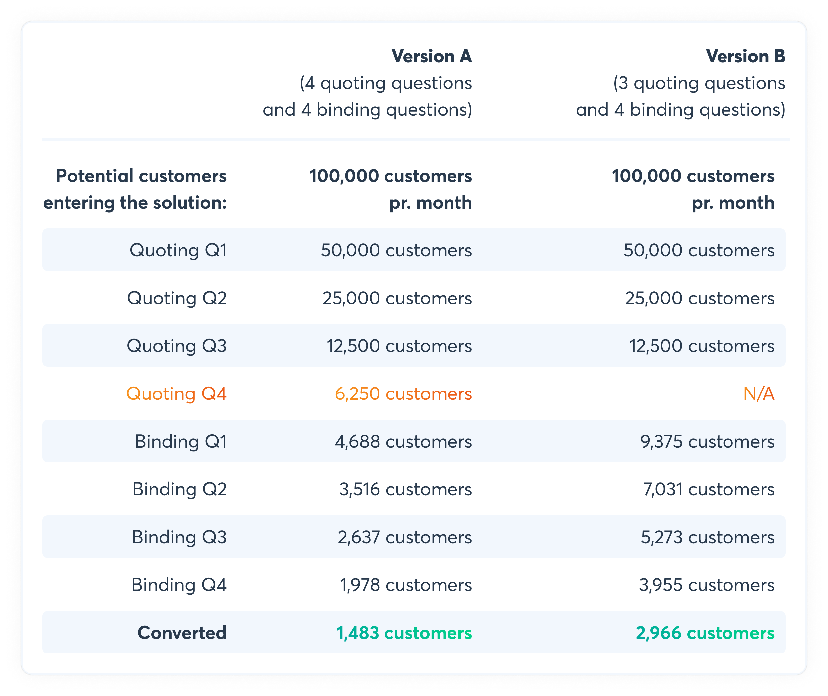Click the 'Version B' column heading
Viewport: 828px width, 696px height.
[746, 56]
